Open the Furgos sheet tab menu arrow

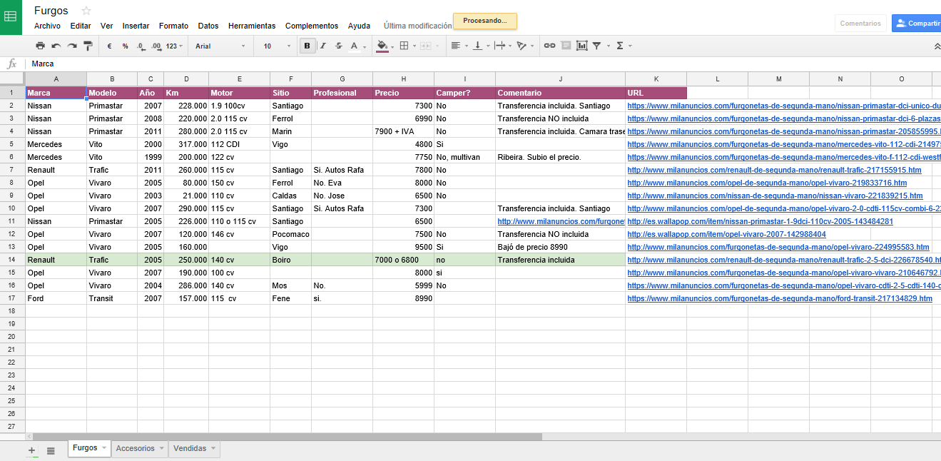pyautogui.click(x=104, y=448)
